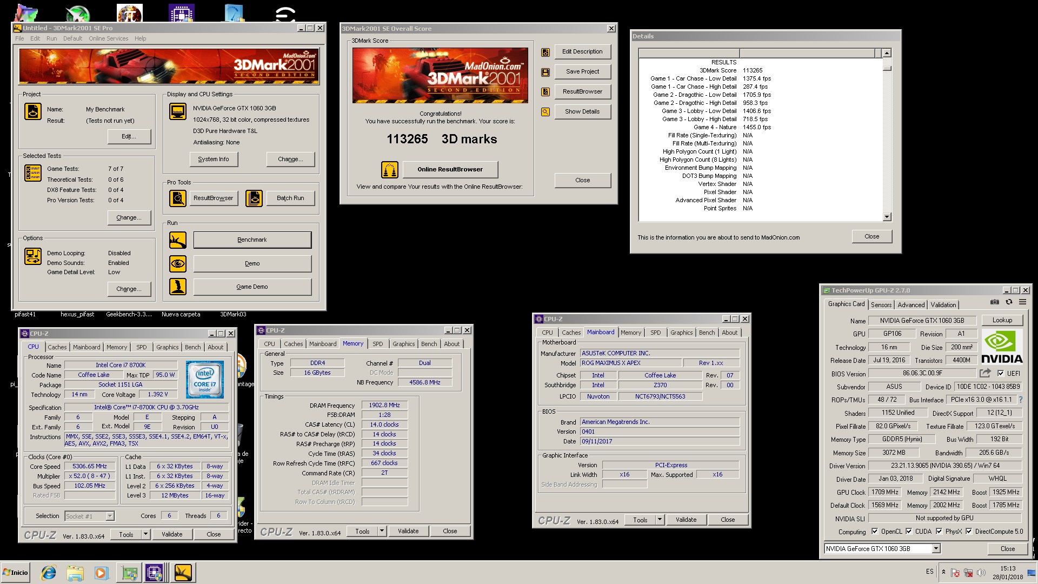Click the Selected Tests checklist icon
This screenshot has height=584, width=1038.
click(x=33, y=173)
